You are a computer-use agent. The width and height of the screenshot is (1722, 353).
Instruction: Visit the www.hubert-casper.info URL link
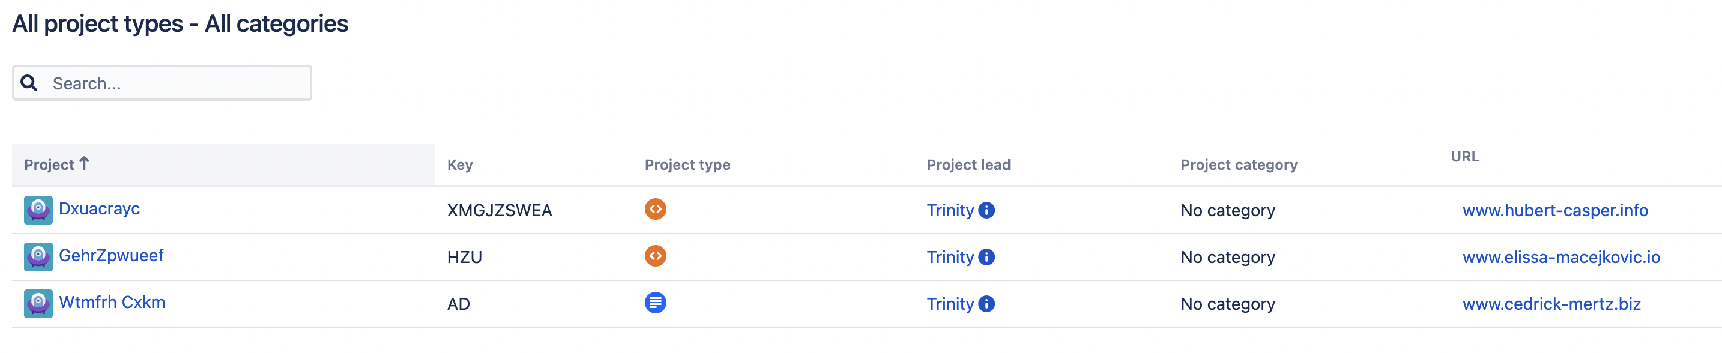pos(1555,211)
